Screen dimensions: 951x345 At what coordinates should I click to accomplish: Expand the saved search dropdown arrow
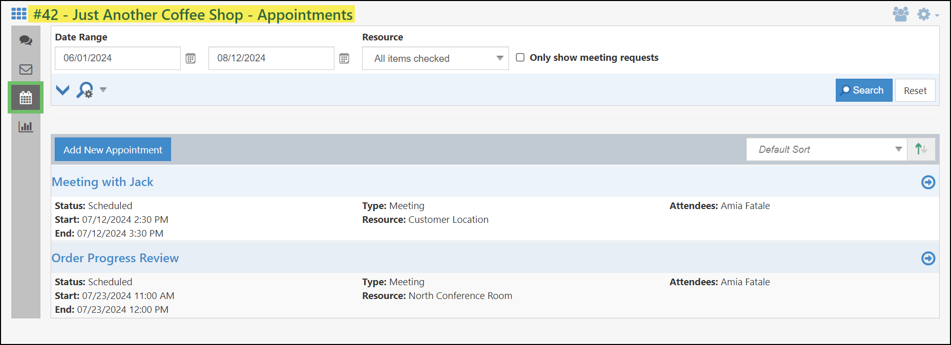tap(103, 90)
